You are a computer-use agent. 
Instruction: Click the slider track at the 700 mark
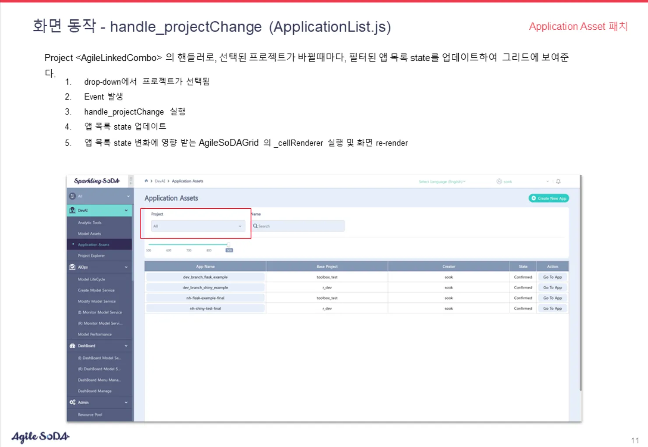click(x=189, y=245)
